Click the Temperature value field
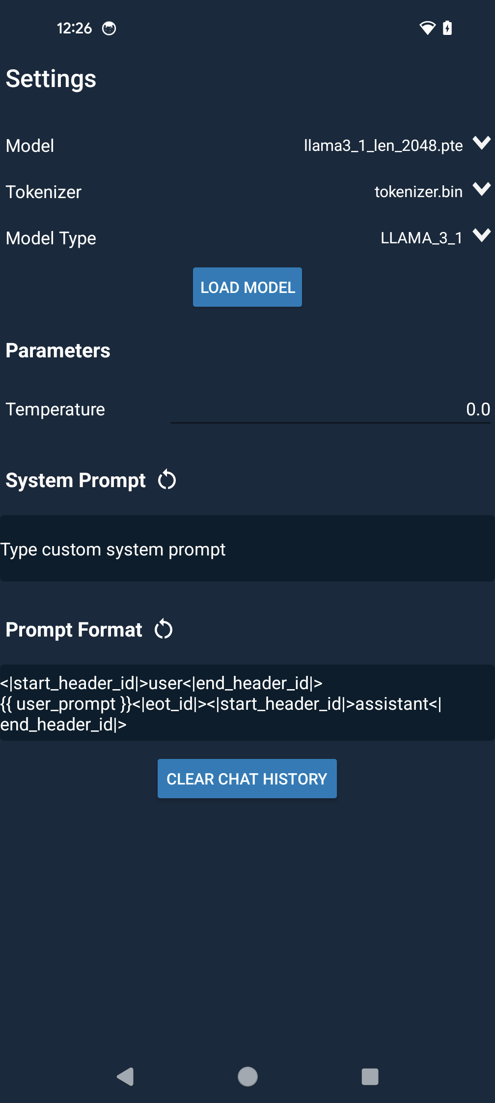 (x=330, y=409)
